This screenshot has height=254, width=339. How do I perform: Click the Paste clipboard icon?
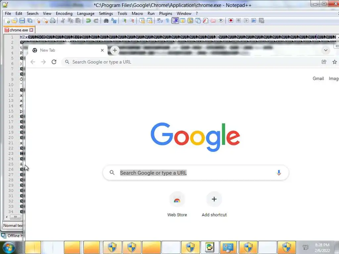(78, 21)
